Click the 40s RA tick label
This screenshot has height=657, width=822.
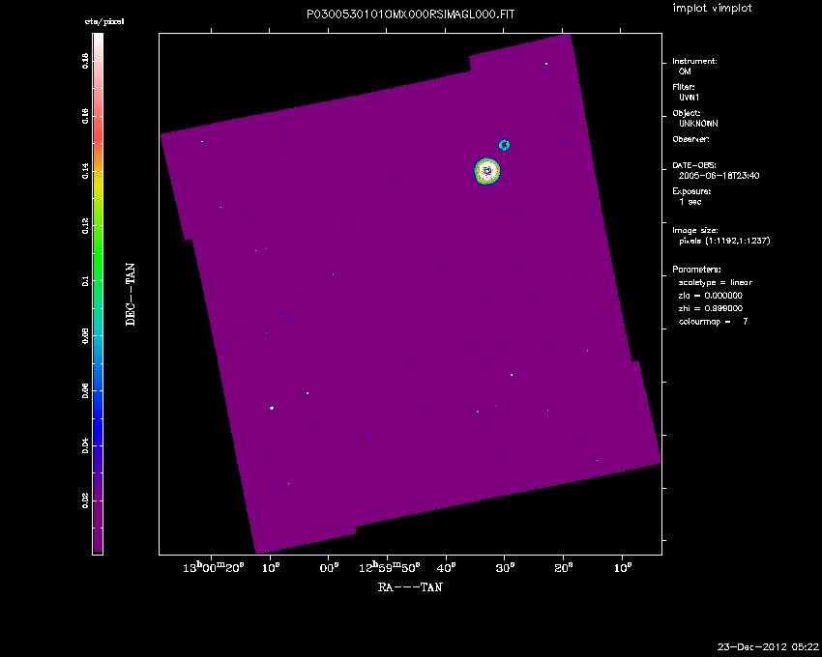click(446, 568)
